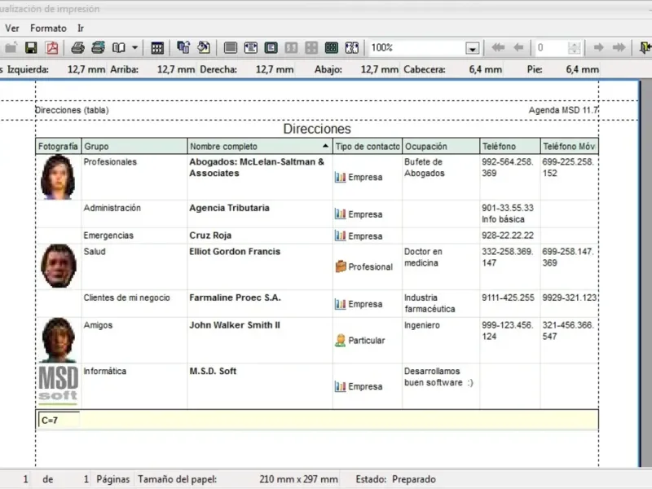
Task: Expand the book icon dropdown arrow
Action: [135, 48]
